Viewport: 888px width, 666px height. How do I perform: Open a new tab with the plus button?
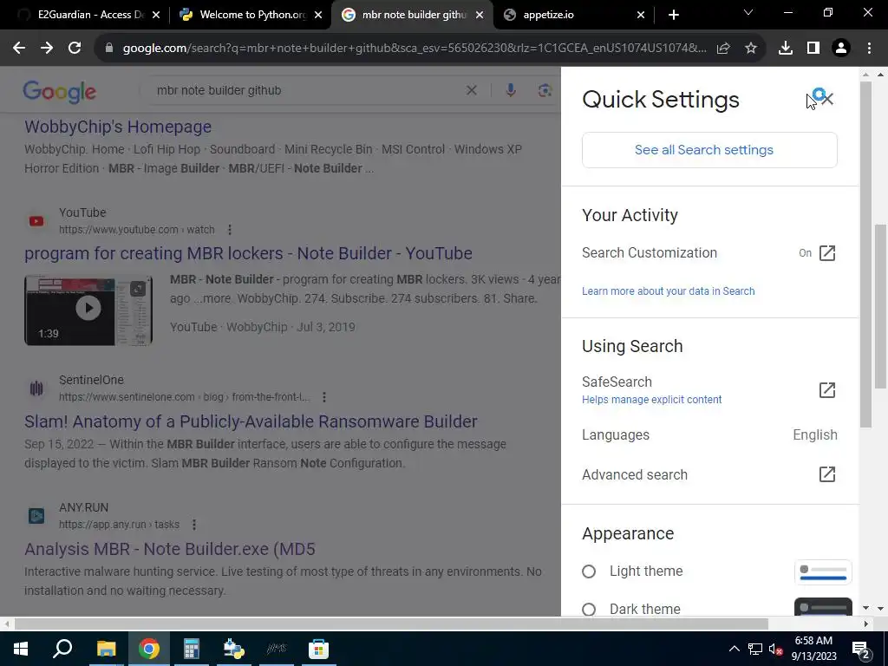(x=673, y=15)
